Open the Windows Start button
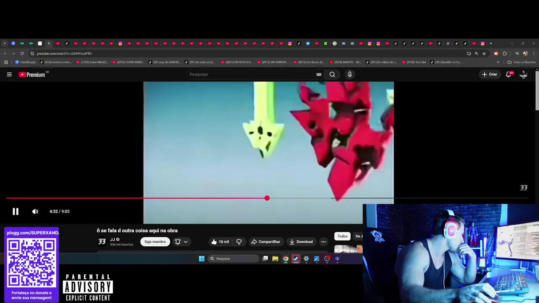This screenshot has width=539, height=303. click(x=202, y=259)
